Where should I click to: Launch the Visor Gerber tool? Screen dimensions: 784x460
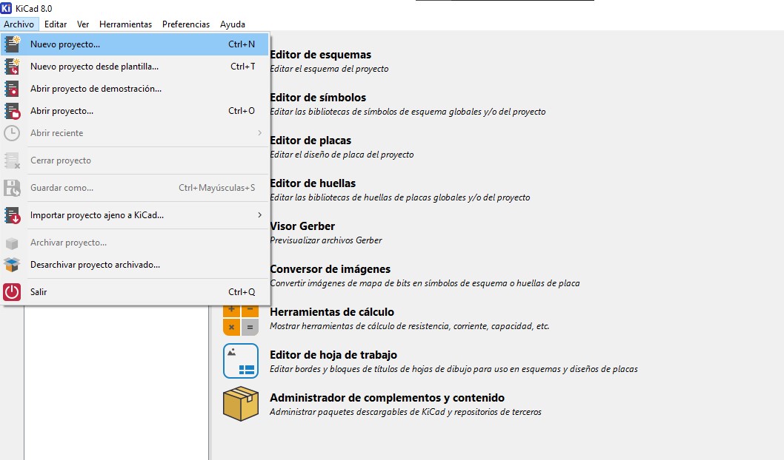[302, 226]
